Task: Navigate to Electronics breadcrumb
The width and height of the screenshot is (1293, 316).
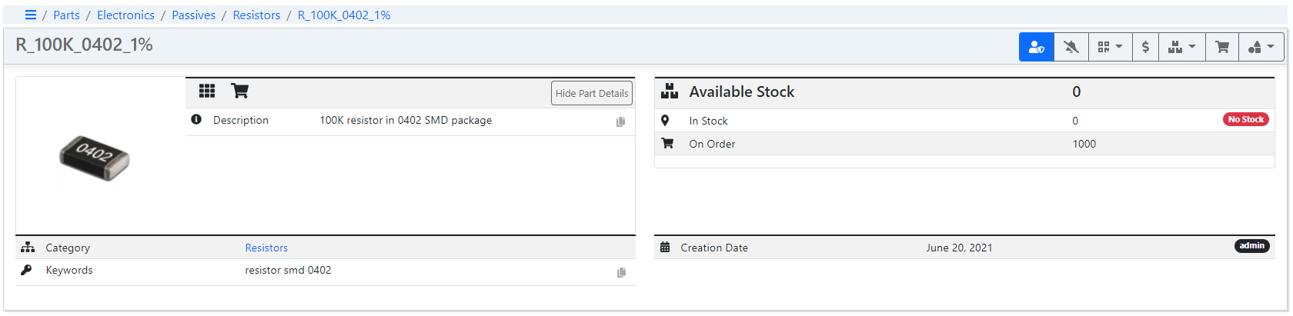Action: click(x=125, y=15)
